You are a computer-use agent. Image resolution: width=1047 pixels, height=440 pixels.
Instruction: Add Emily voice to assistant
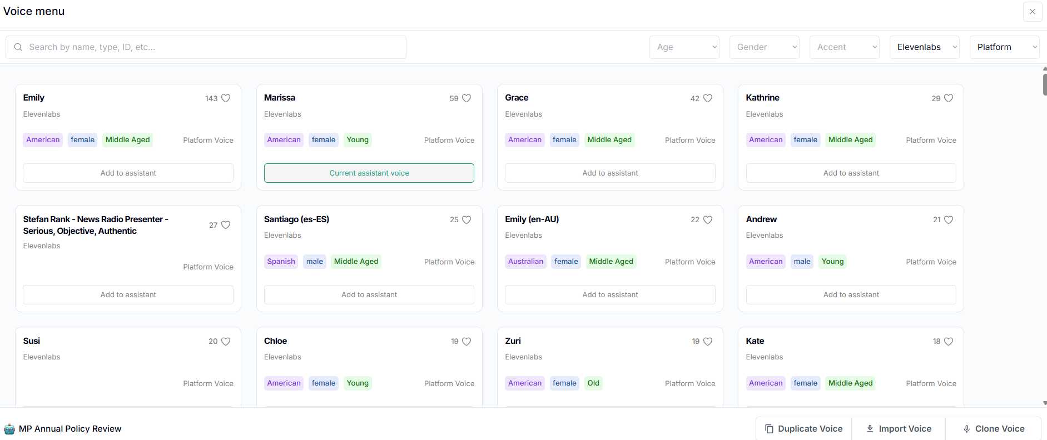128,173
